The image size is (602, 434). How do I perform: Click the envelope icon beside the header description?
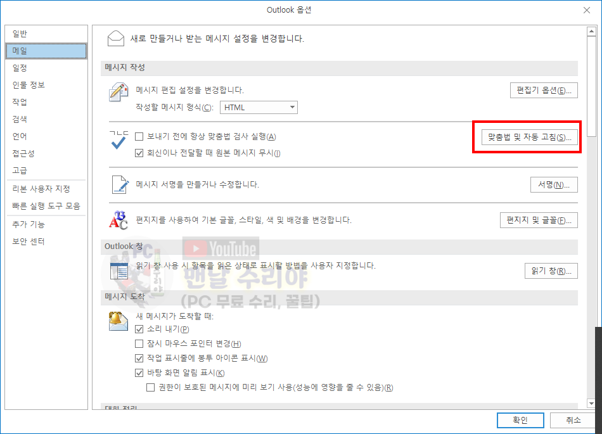[x=116, y=39]
